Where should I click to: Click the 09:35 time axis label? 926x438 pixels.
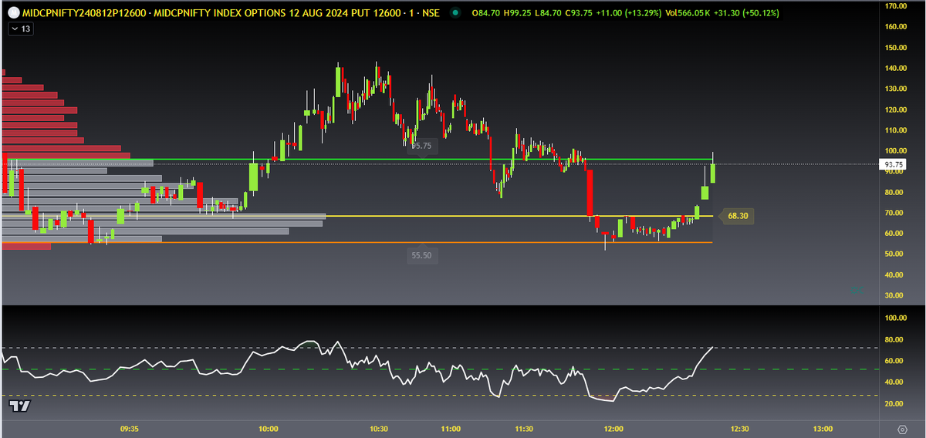pyautogui.click(x=130, y=428)
